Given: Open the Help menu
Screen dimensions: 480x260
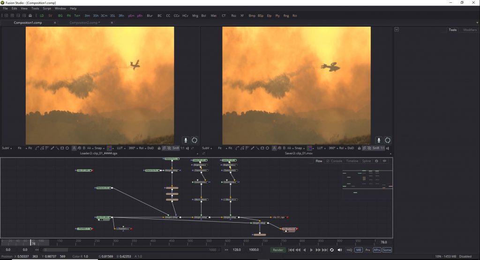Looking at the screenshot, I should (73, 8).
